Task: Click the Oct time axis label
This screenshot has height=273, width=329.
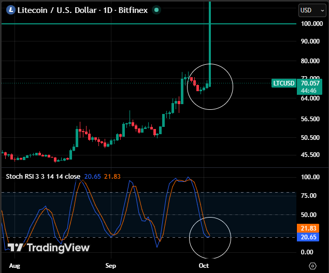Action: pyautogui.click(x=204, y=266)
